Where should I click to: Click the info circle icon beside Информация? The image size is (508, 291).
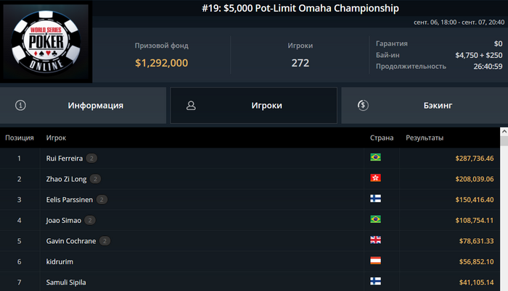(x=20, y=105)
